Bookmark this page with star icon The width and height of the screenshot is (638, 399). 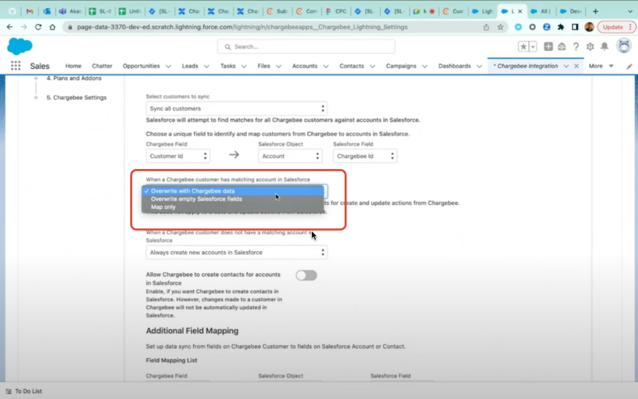[x=500, y=27]
